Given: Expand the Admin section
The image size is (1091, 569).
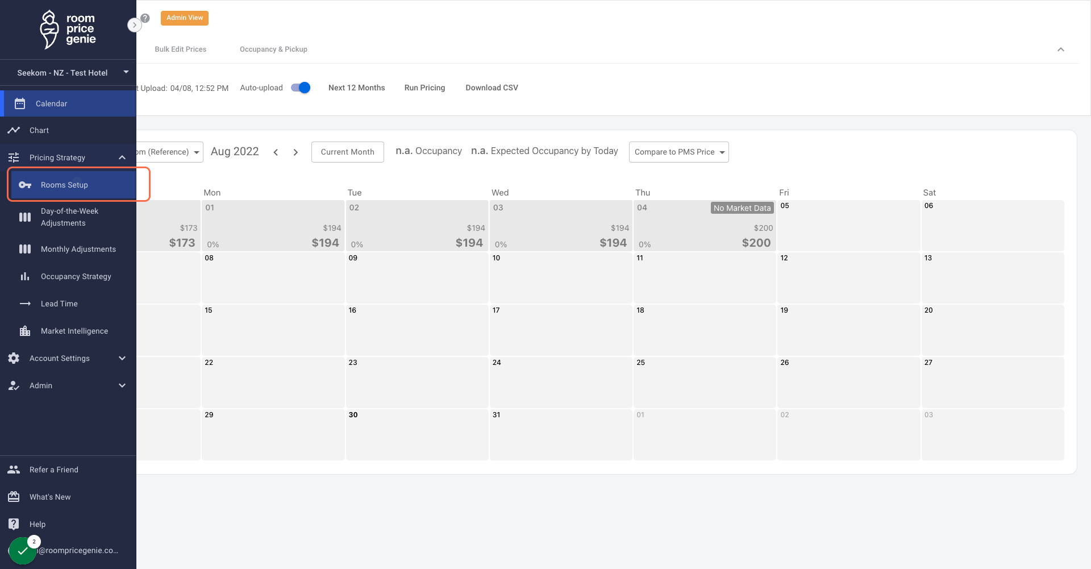Looking at the screenshot, I should pos(122,385).
